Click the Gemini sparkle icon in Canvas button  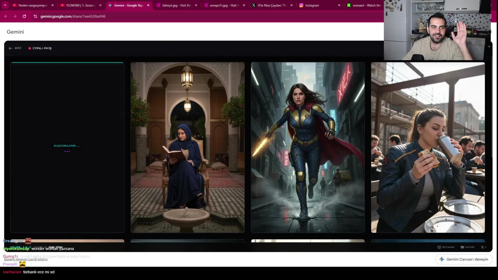click(x=442, y=259)
